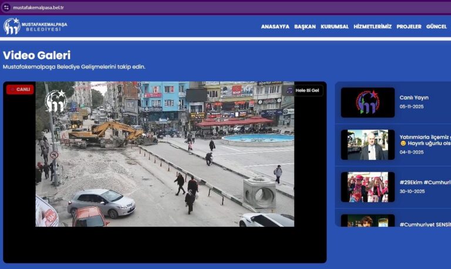Open the Yatırımlarla ilçemiz video thumbnail
The width and height of the screenshot is (451, 269).
[x=368, y=145]
